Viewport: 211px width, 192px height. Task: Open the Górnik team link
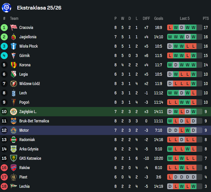pos(25,56)
